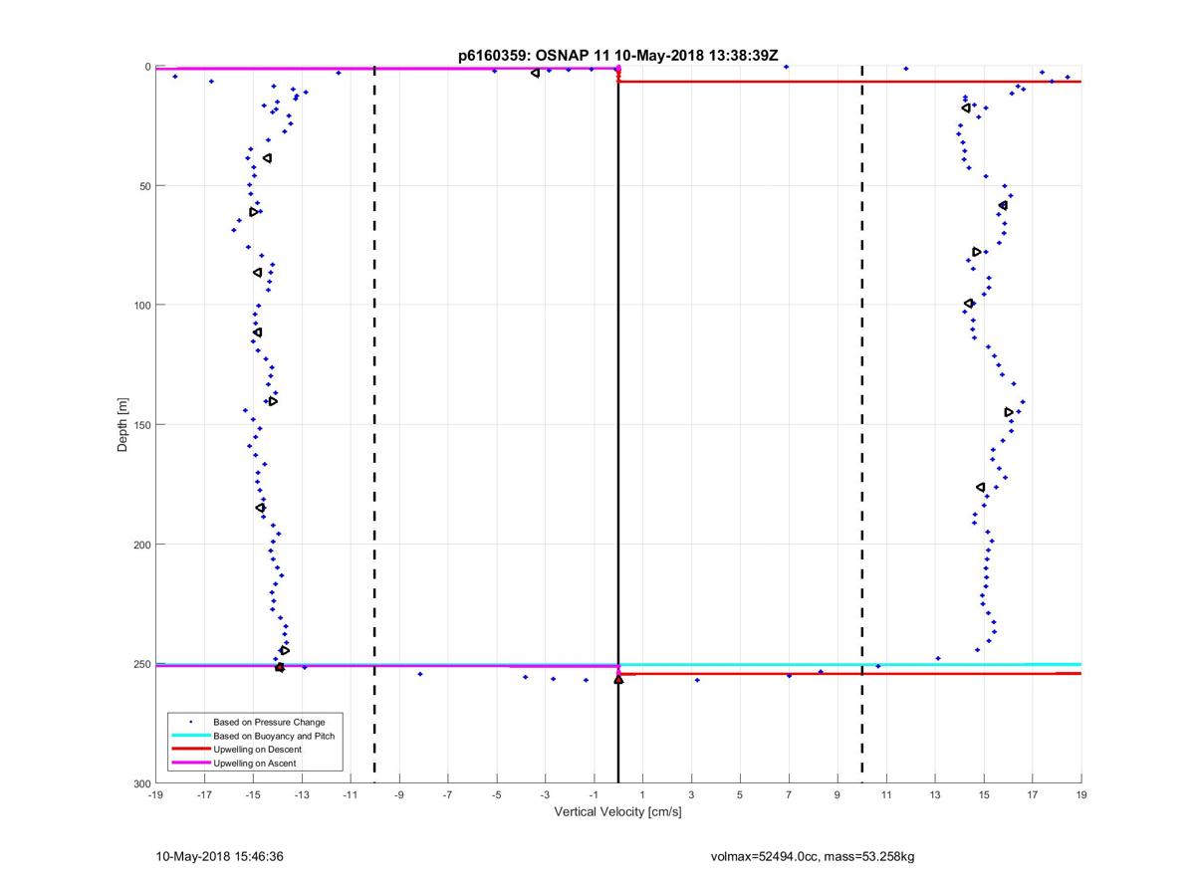Click x-axis tick label '15'
The image size is (1195, 881).
click(984, 795)
